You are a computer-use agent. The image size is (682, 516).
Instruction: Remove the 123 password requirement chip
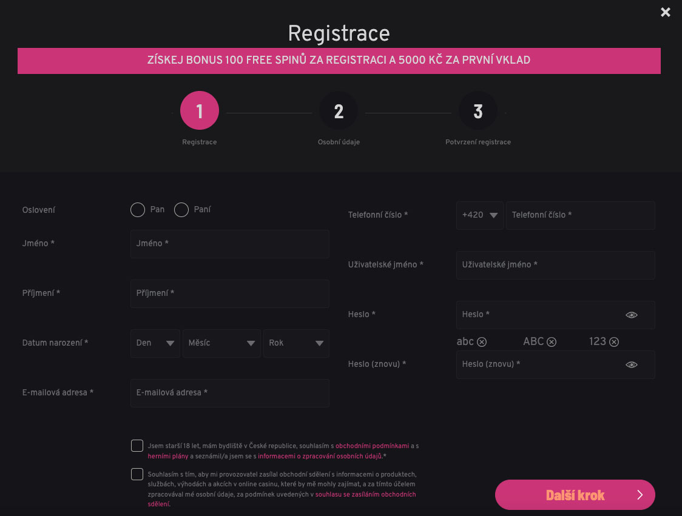(x=614, y=342)
